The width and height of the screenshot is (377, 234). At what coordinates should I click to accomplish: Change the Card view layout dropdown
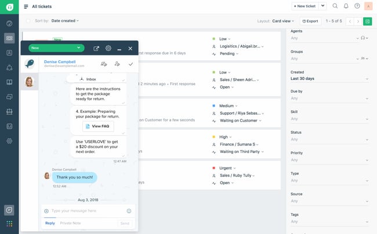click(284, 21)
